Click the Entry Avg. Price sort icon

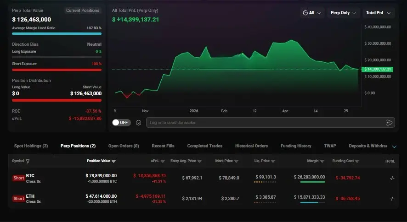coord(199,161)
